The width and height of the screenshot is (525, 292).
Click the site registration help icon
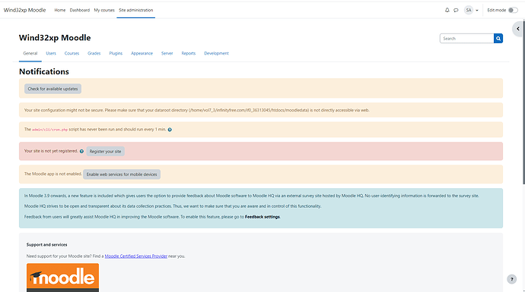pos(81,151)
